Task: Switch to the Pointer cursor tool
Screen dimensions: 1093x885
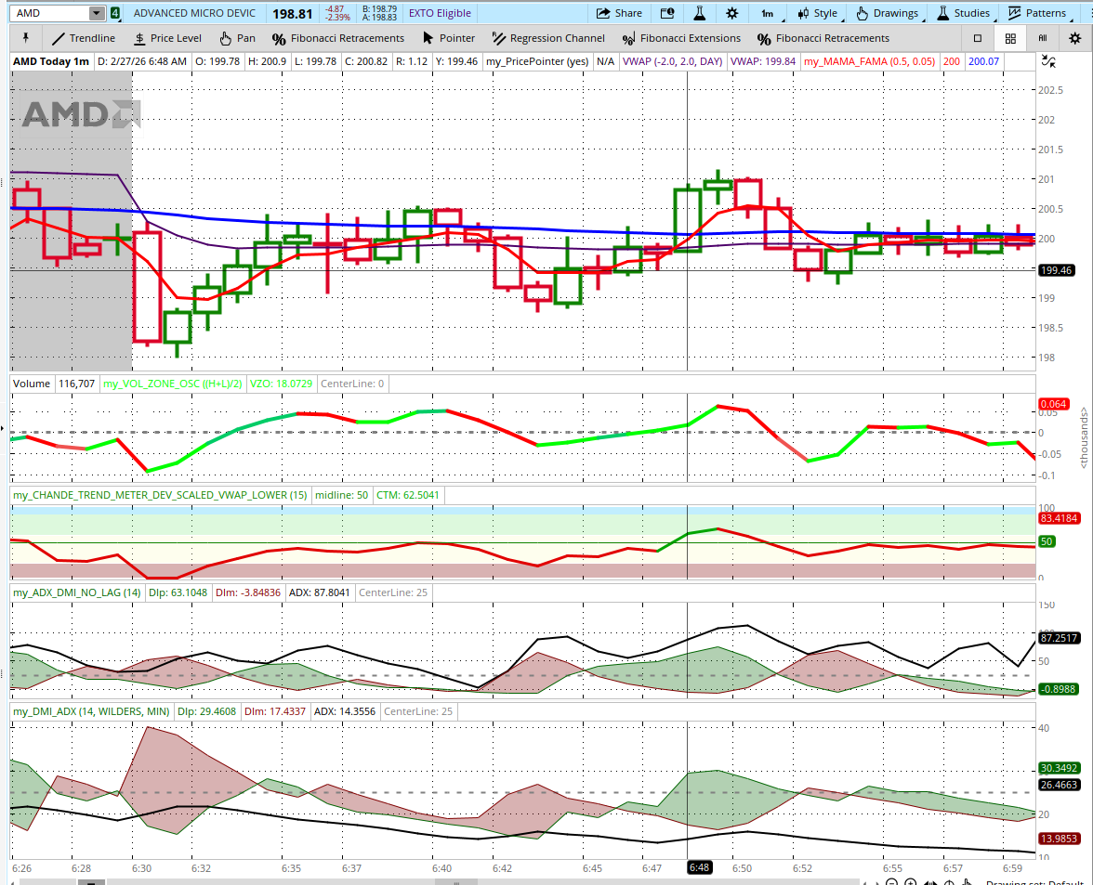Action: point(448,38)
